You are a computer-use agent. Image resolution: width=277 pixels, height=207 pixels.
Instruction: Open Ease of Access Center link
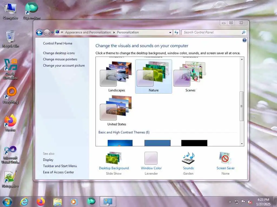pyautogui.click(x=58, y=172)
